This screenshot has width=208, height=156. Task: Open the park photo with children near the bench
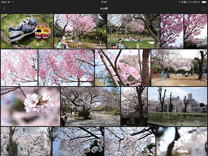point(80,31)
